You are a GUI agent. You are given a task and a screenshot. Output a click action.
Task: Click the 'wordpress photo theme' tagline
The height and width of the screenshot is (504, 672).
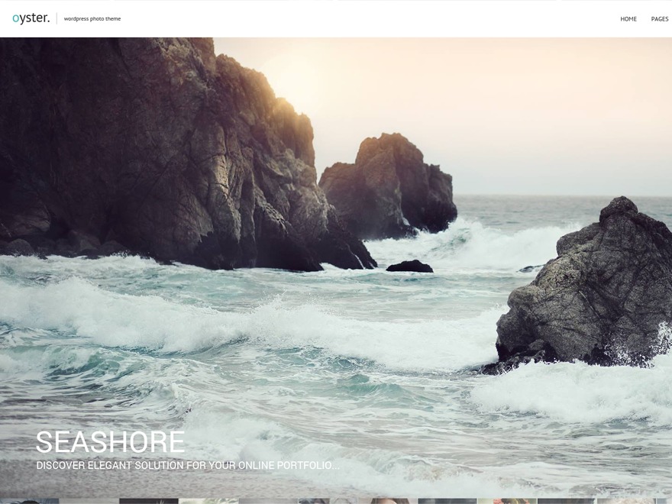pos(92,19)
